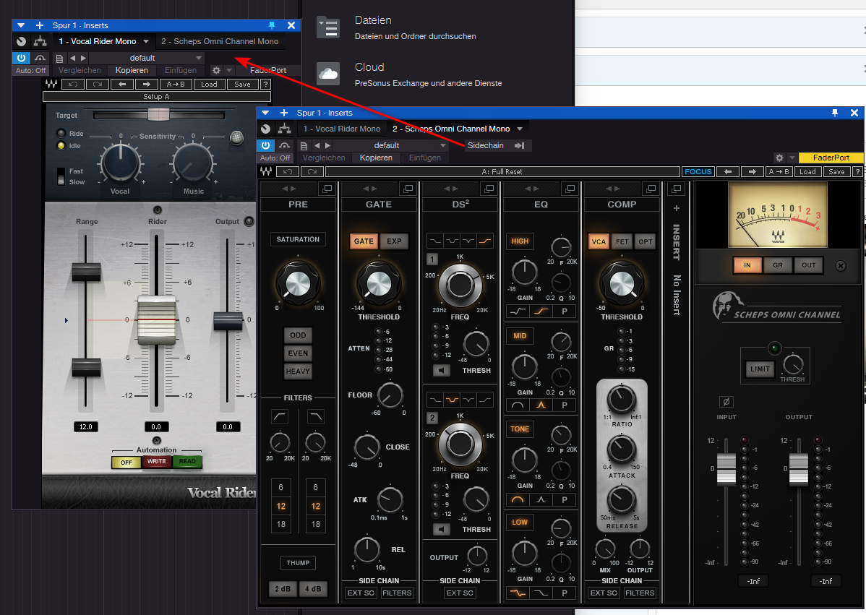Screen dimensions: 866x615
Task: Select the FET compressor type
Action: [622, 242]
